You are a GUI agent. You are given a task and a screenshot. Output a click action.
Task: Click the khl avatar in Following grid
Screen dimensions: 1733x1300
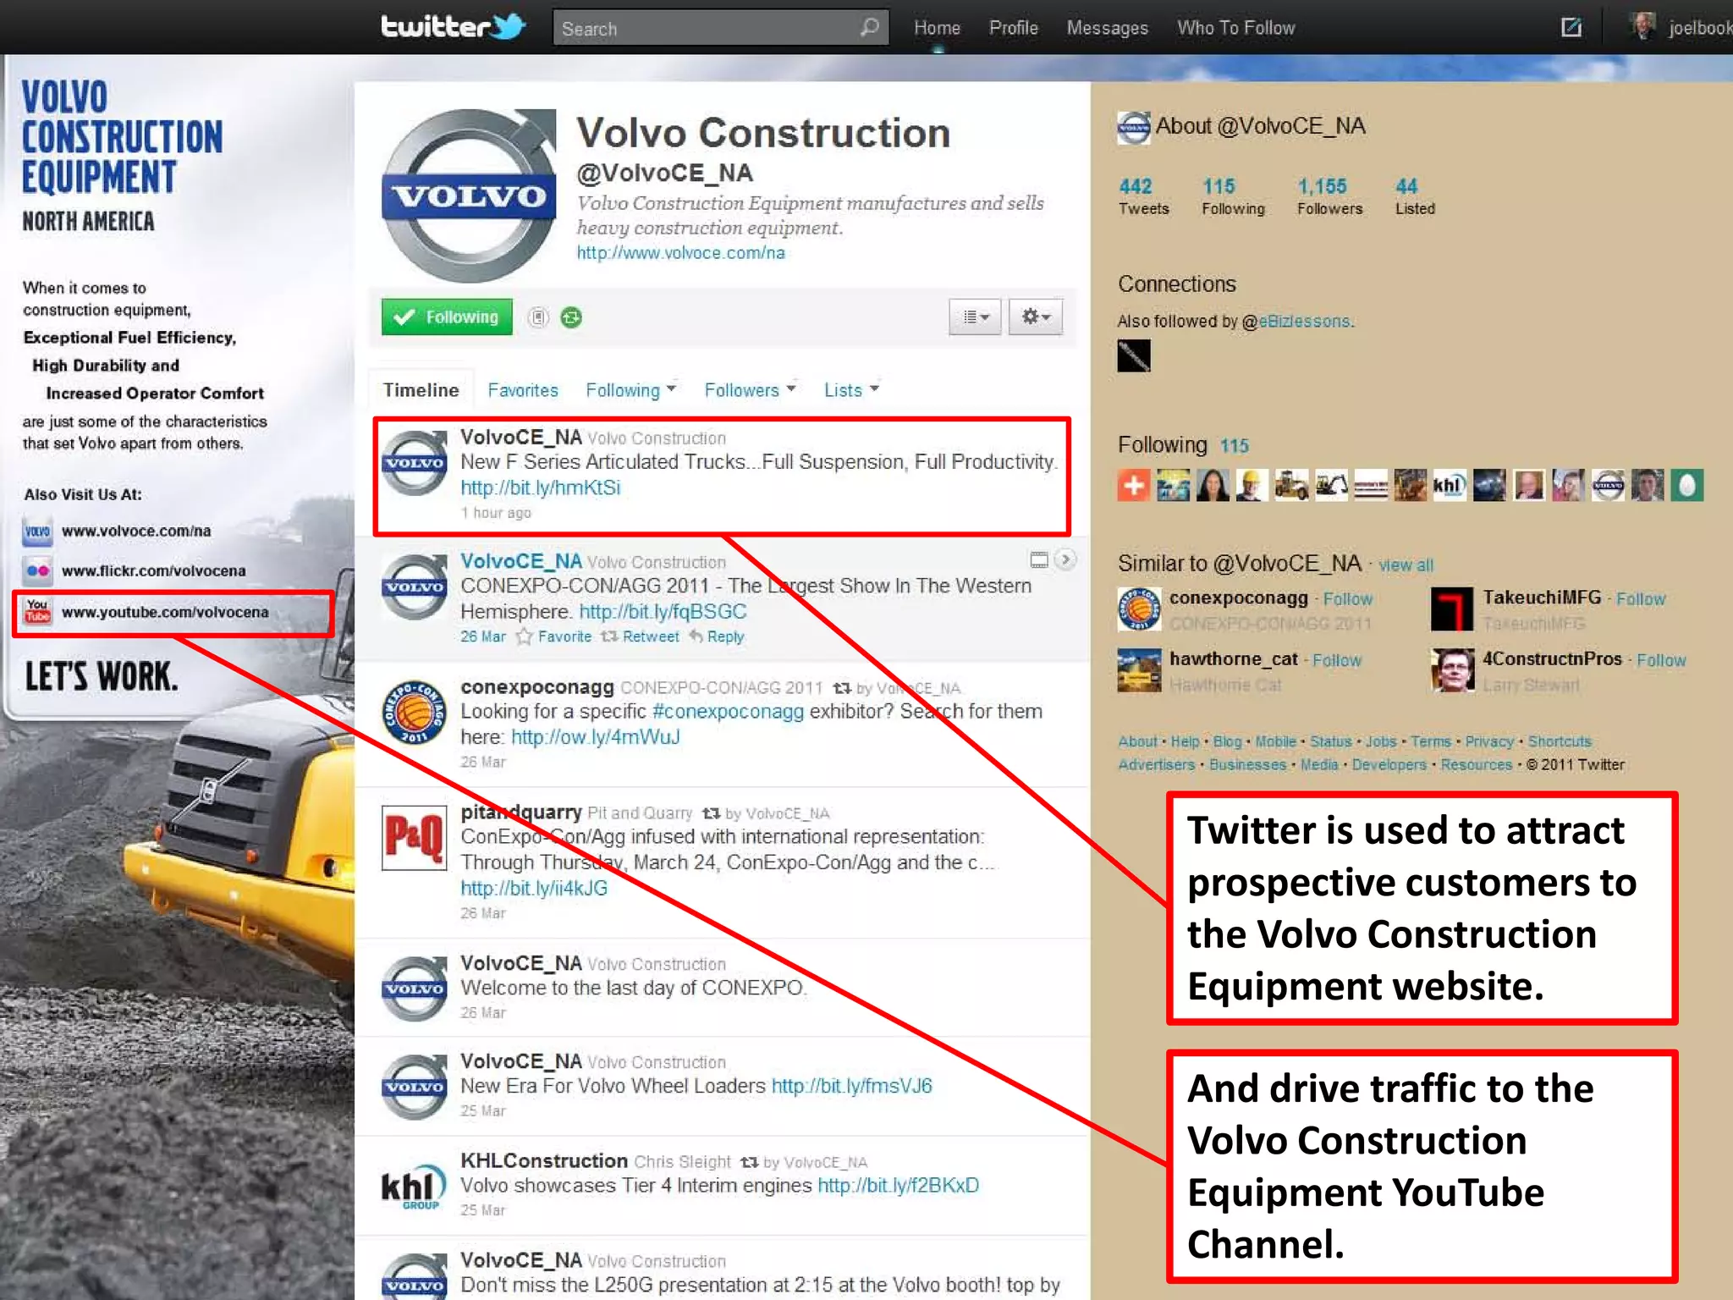pyautogui.click(x=1449, y=486)
